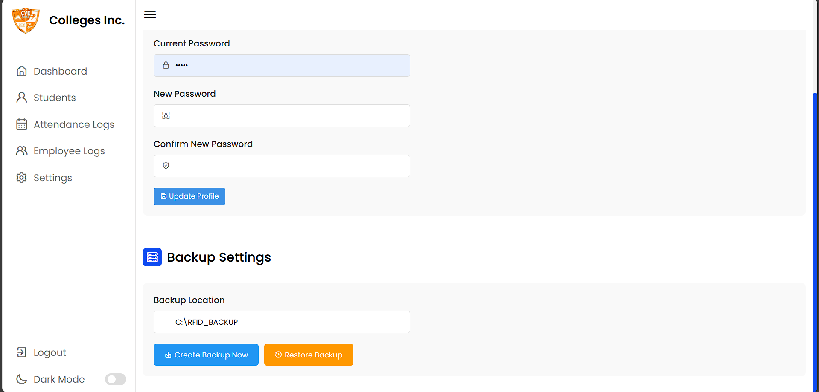Click the Update Profile button
Viewport: 819px width, 392px height.
189,196
